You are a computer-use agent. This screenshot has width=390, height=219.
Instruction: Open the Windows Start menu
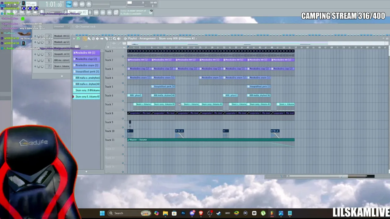pyautogui.click(x=102, y=213)
